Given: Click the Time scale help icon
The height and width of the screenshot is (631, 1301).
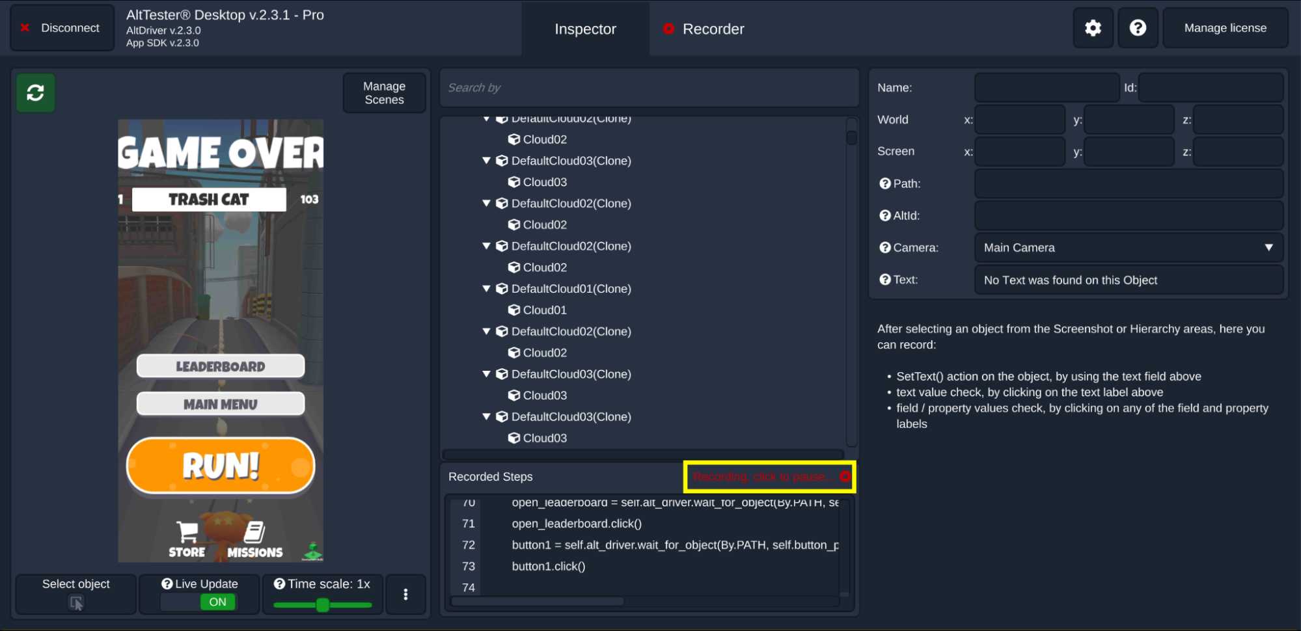Looking at the screenshot, I should click(279, 584).
